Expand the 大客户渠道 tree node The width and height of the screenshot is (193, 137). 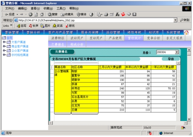point(4,42)
